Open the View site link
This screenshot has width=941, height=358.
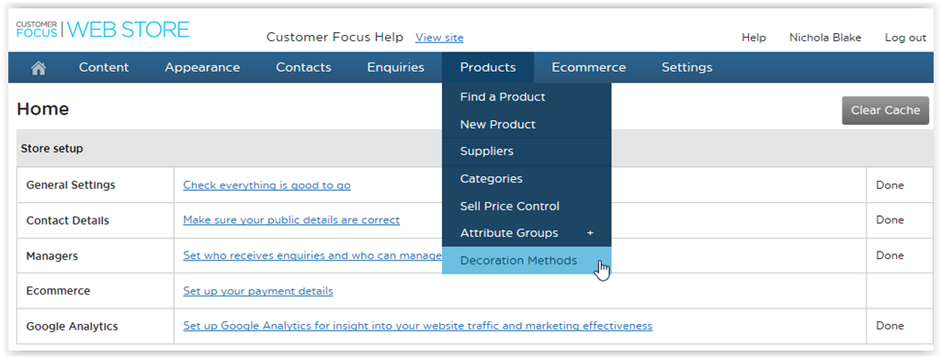pyautogui.click(x=439, y=38)
